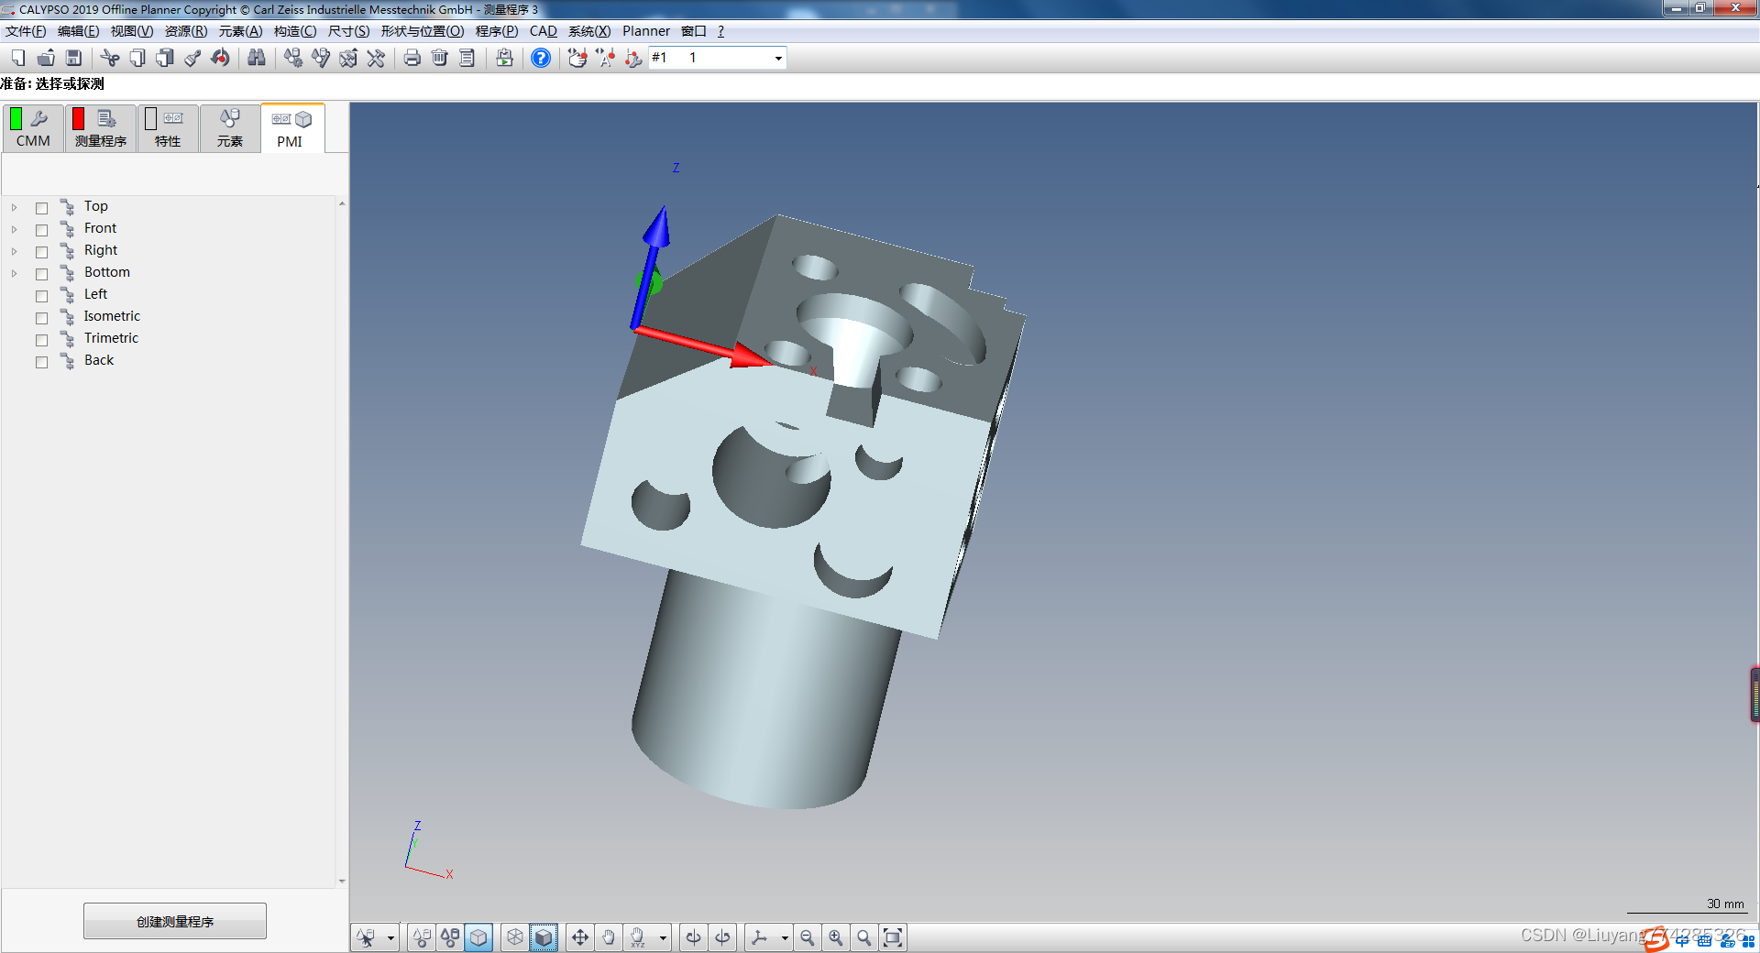Click the trash can delete icon
This screenshot has height=953, width=1760.
click(x=440, y=58)
